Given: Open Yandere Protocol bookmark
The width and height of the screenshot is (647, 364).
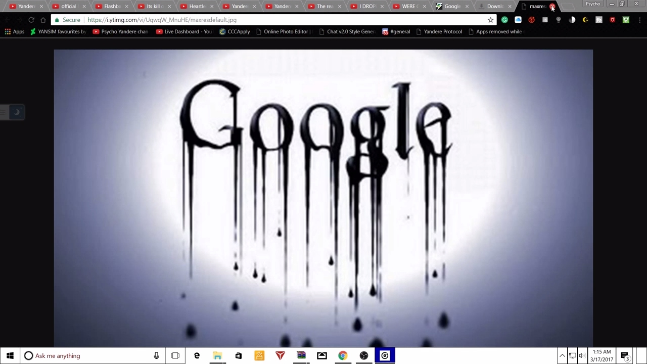Looking at the screenshot, I should 439,31.
